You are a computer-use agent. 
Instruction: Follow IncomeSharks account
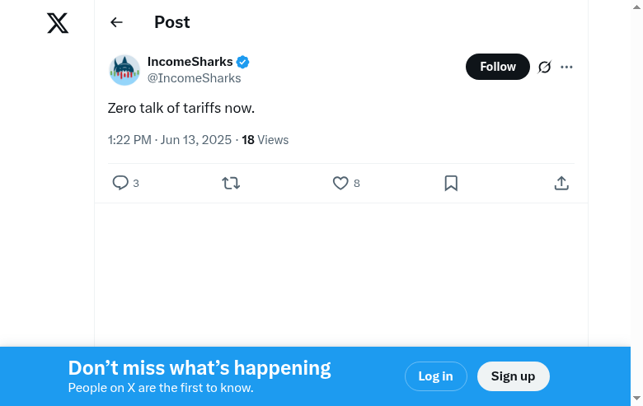pyautogui.click(x=497, y=67)
